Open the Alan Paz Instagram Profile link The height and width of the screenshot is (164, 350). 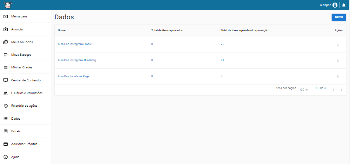pos(75,44)
